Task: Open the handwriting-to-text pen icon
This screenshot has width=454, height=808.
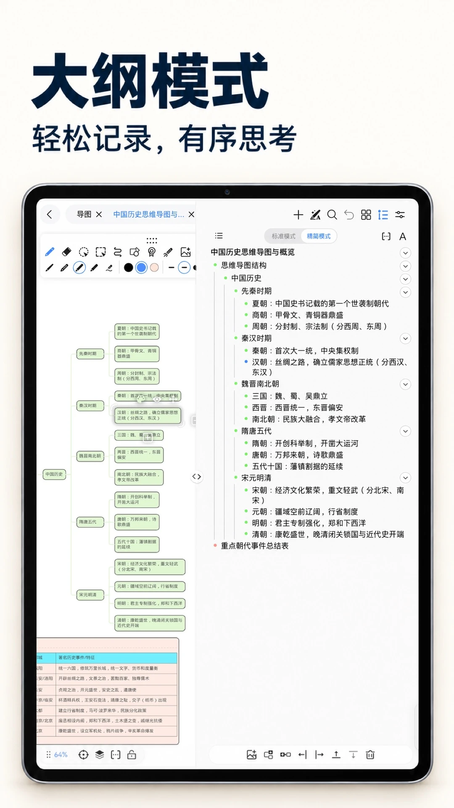Action: tap(315, 215)
